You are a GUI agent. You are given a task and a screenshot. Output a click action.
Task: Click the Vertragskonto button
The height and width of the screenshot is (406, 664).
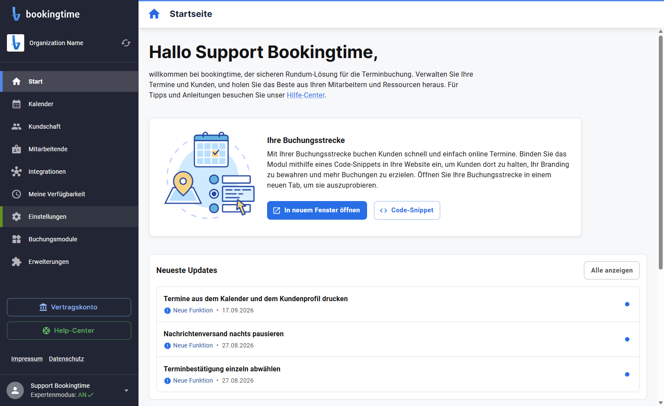69,307
